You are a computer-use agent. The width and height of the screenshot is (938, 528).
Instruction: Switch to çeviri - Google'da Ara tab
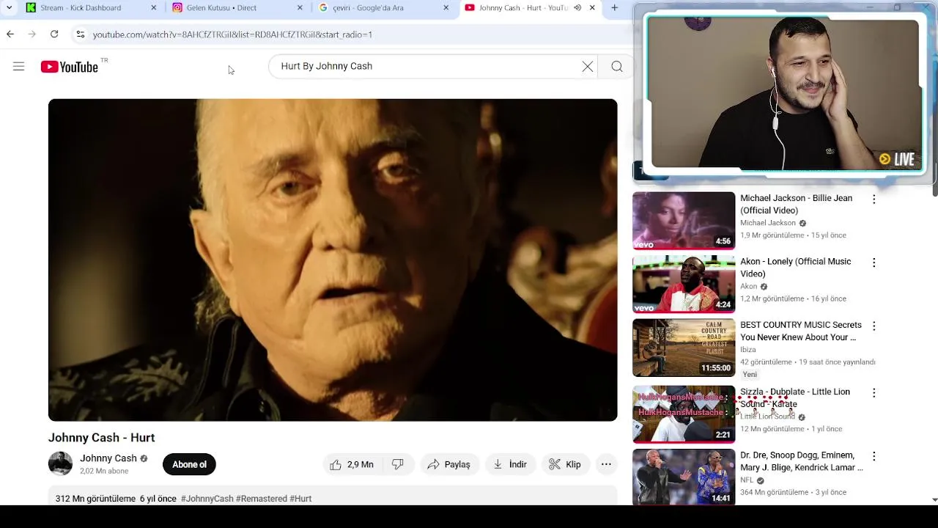pyautogui.click(x=383, y=8)
